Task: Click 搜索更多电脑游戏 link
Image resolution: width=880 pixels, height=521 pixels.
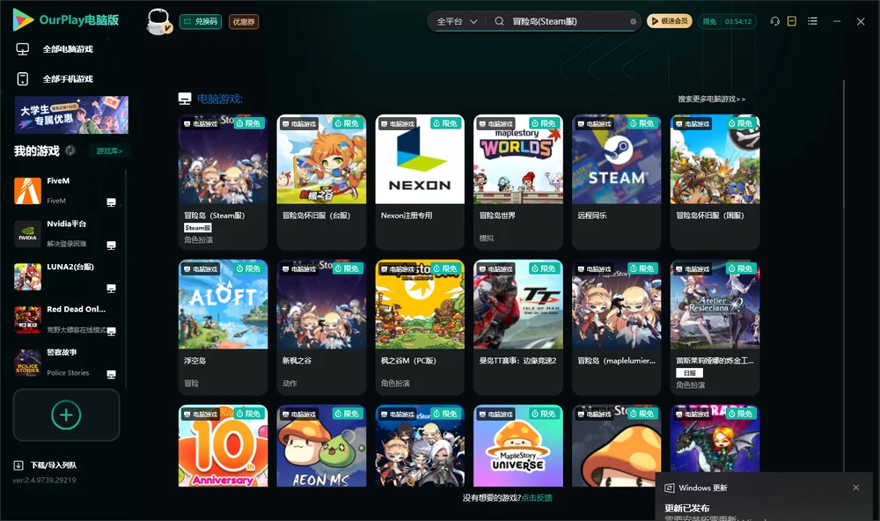Action: 711,99
